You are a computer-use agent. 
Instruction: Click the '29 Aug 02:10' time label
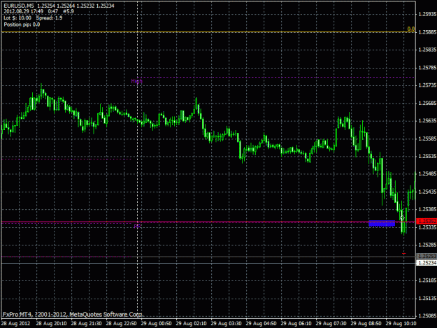coord(191,324)
